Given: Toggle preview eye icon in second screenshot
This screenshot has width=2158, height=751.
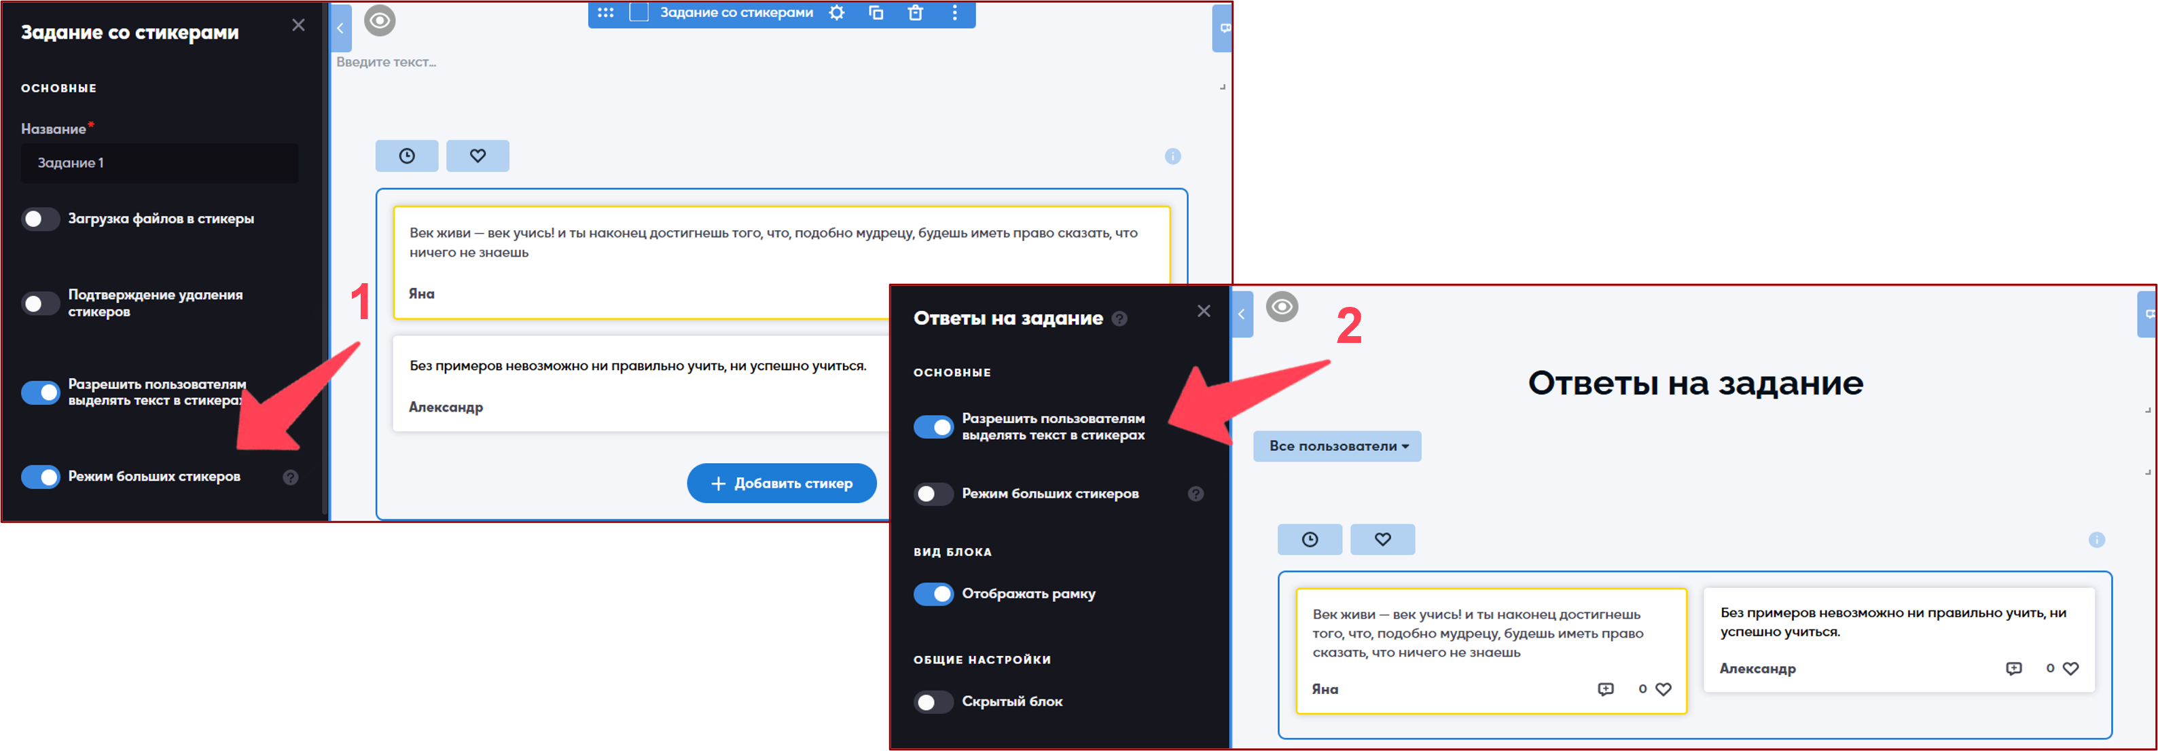Looking at the screenshot, I should (1282, 306).
